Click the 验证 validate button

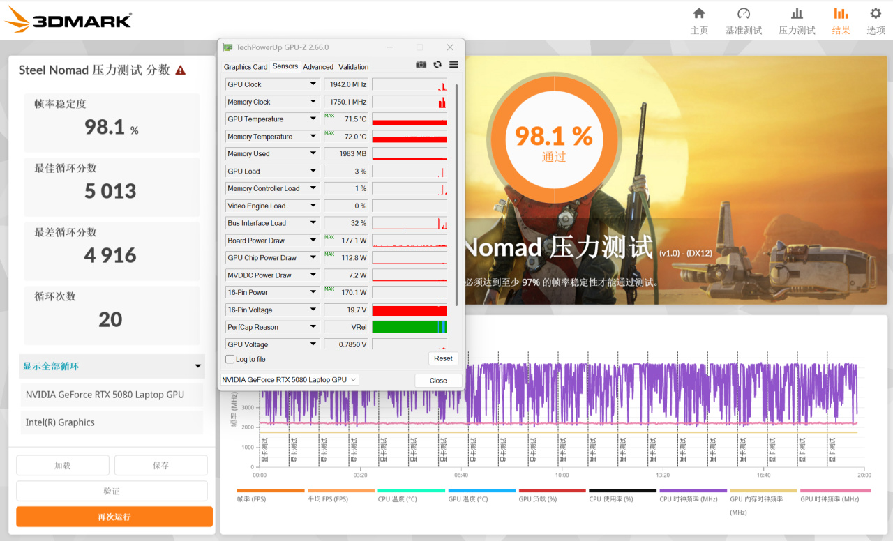pyautogui.click(x=112, y=491)
